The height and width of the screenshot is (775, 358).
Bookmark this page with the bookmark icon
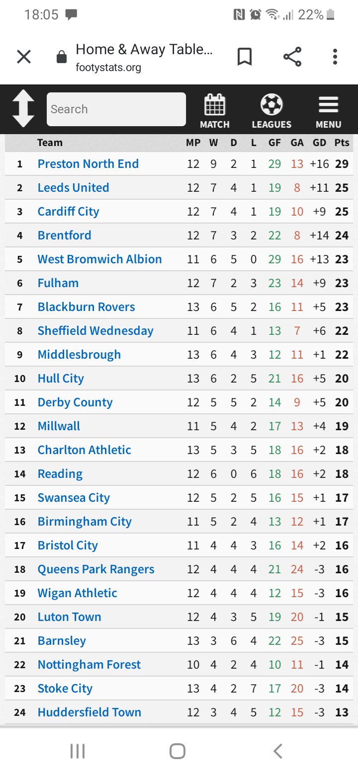tap(245, 57)
